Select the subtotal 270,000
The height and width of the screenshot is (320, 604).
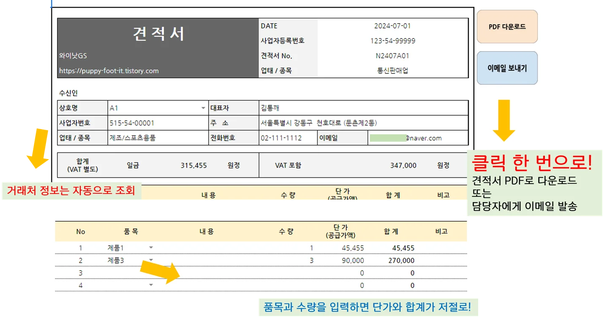click(x=401, y=260)
